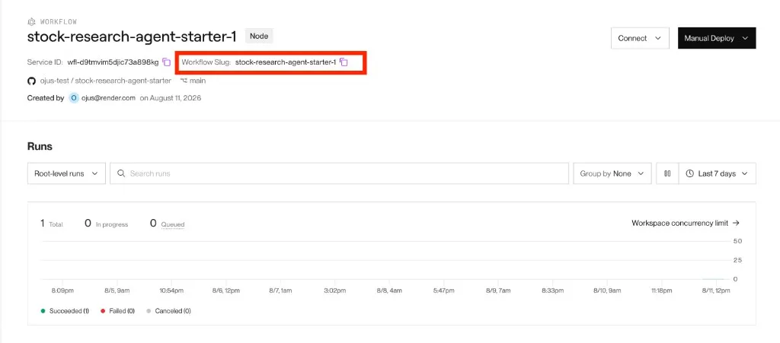Open the ojus-test / stock-research-agent-starter repo link

click(x=106, y=81)
